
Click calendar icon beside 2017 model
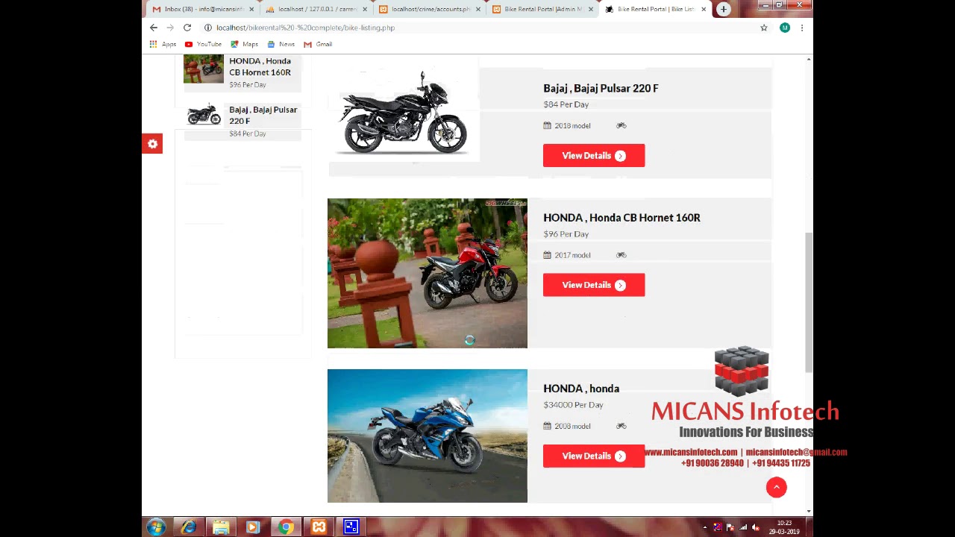[x=547, y=255]
